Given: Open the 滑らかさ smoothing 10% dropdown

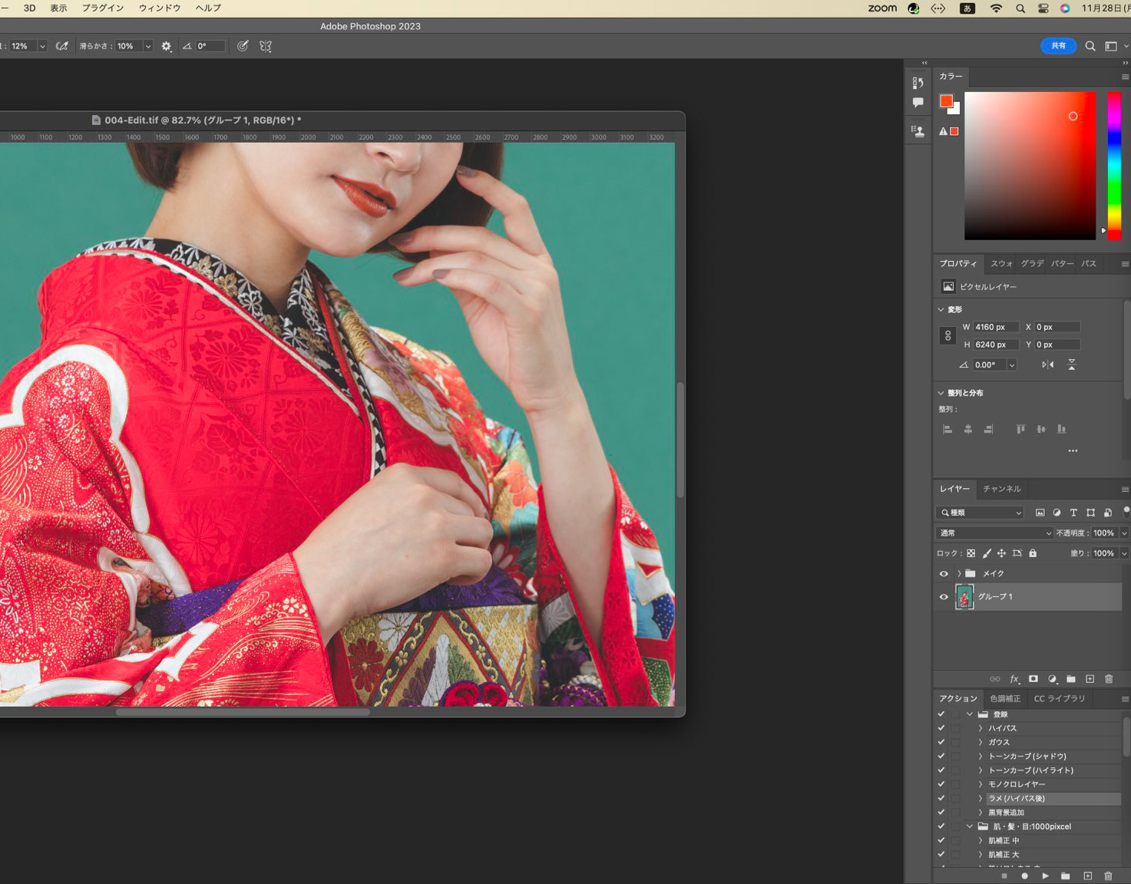Looking at the screenshot, I should point(148,46).
